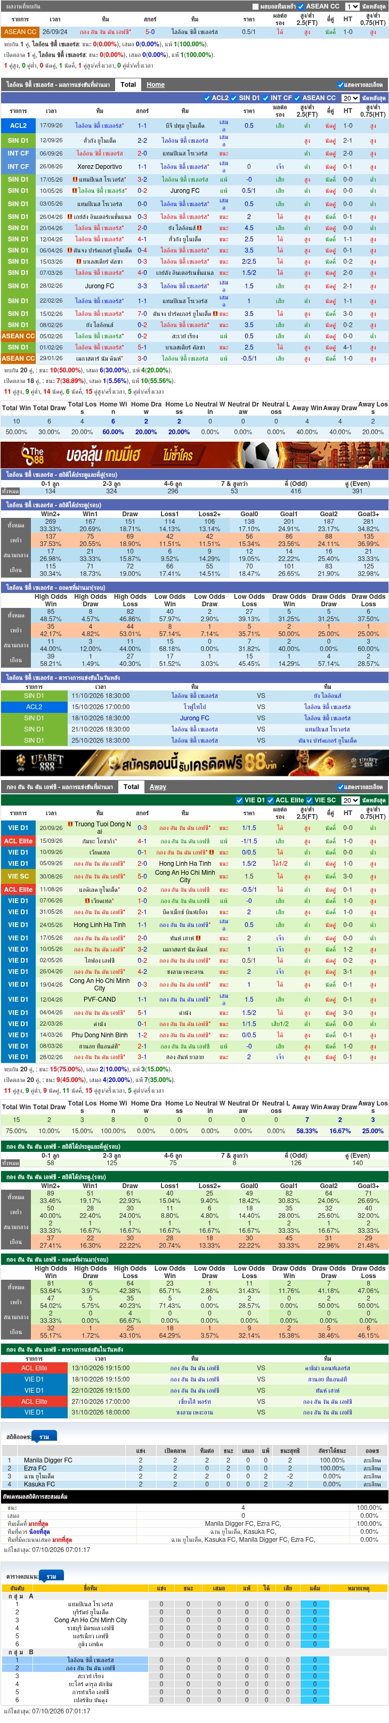Open the The88 football banner ad
The width and height of the screenshot is (389, 1723).
pyautogui.click(x=194, y=455)
